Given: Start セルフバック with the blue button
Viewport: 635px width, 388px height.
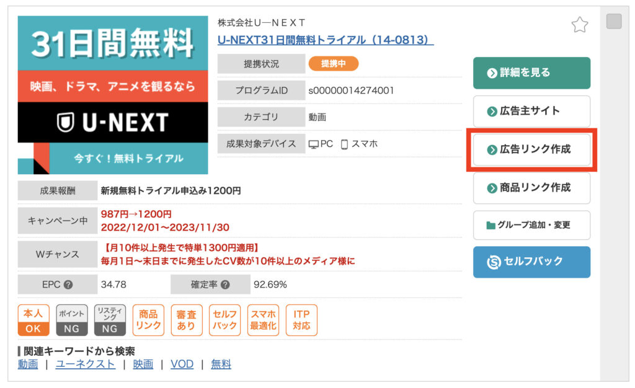Looking at the screenshot, I should pos(531,262).
